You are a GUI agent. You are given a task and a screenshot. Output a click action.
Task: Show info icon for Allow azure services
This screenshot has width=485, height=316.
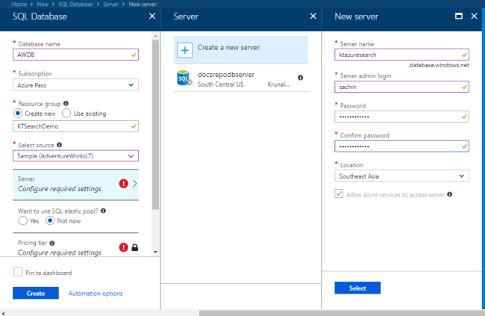[x=450, y=194]
